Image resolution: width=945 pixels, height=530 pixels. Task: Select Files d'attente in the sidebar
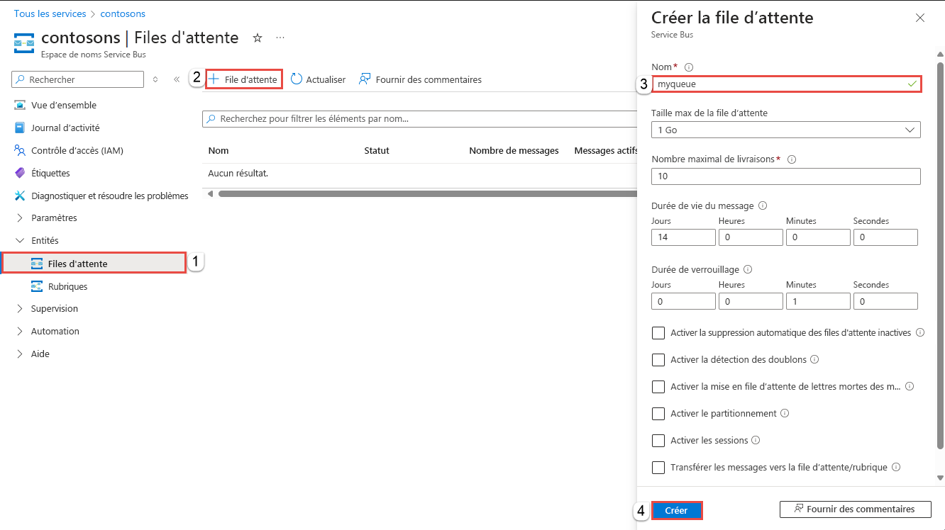point(95,264)
